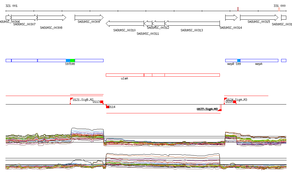The width and height of the screenshot is (292, 174).
Task: Click the mepA blue annotation box
Action: [259, 60]
